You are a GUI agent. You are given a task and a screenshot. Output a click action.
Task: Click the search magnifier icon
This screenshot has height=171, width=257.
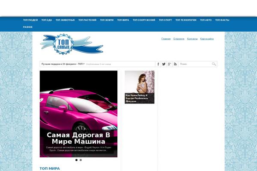click(214, 64)
